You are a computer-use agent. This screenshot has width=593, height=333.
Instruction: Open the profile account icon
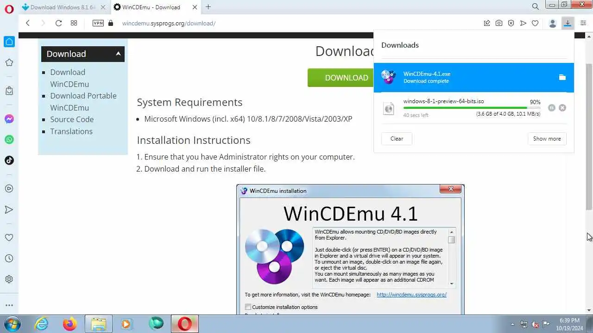click(552, 23)
